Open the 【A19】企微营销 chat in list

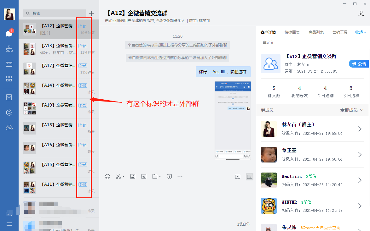(59, 108)
